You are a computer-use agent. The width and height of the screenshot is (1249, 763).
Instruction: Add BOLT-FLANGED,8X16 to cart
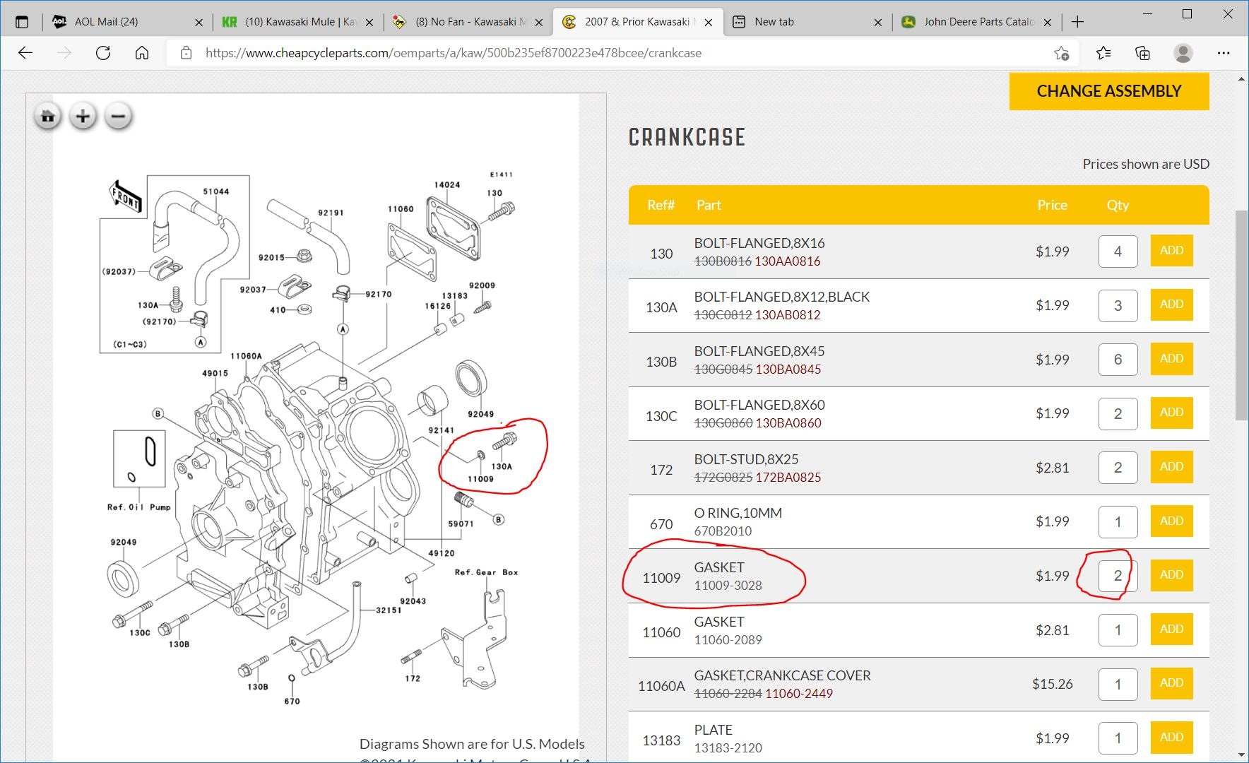pyautogui.click(x=1171, y=251)
